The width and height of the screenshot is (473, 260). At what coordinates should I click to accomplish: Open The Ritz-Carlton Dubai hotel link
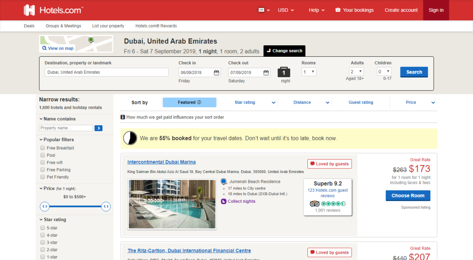click(189, 251)
